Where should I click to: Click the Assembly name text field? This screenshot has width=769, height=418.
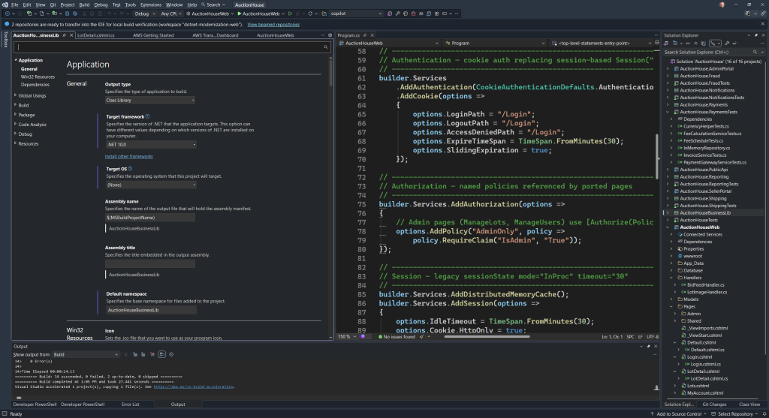pos(150,218)
